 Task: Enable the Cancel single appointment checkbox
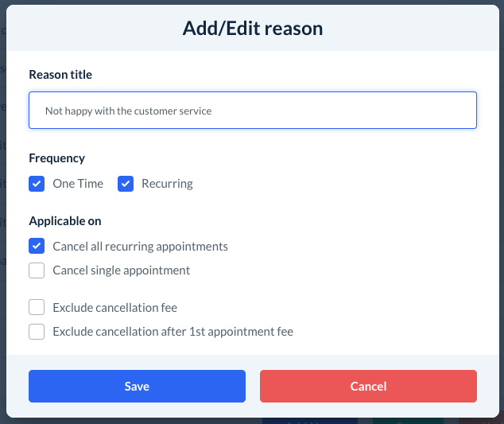(37, 270)
